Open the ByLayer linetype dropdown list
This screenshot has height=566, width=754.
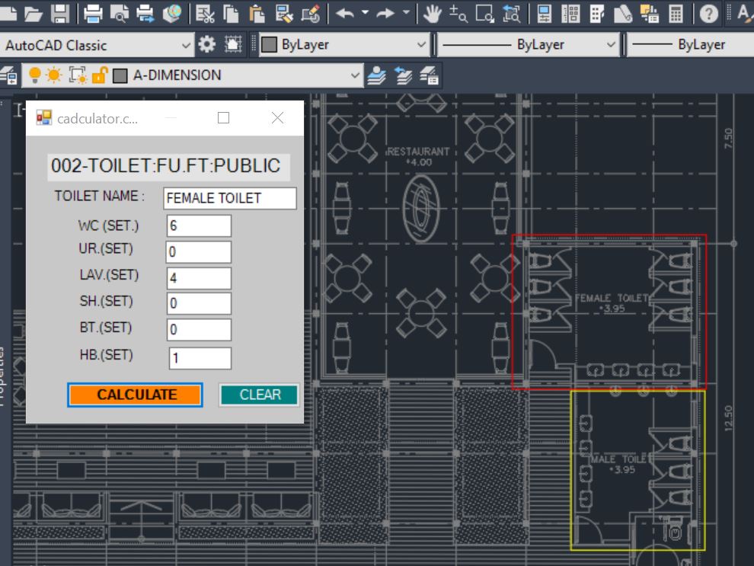click(611, 45)
